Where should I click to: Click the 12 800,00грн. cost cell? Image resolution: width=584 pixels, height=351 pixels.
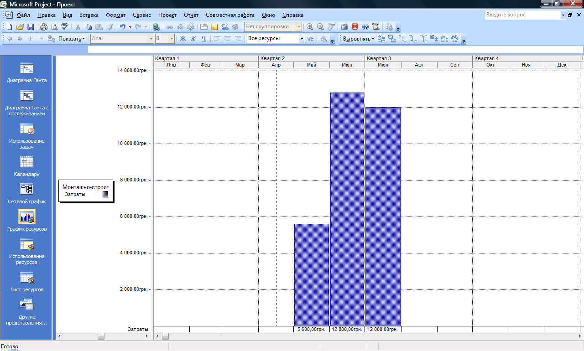pos(347,329)
